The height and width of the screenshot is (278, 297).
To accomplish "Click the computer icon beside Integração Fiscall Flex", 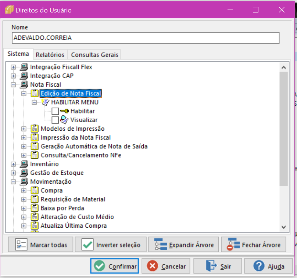I will 24,67.
